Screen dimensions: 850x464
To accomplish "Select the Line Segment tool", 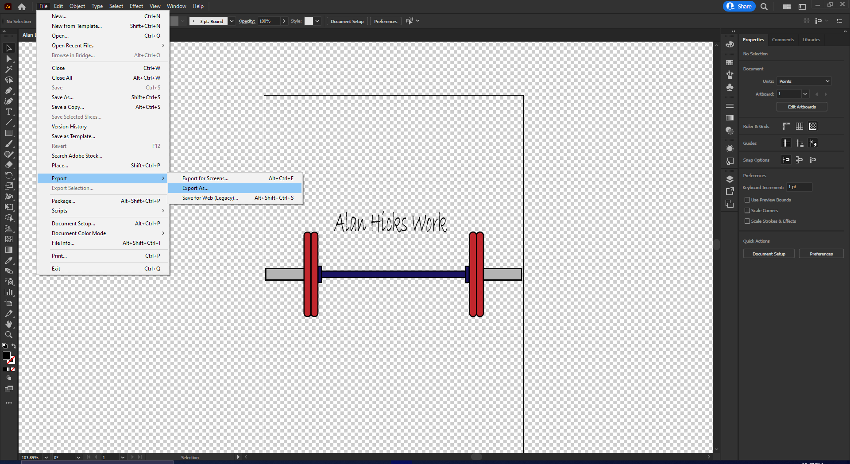I will [x=9, y=122].
